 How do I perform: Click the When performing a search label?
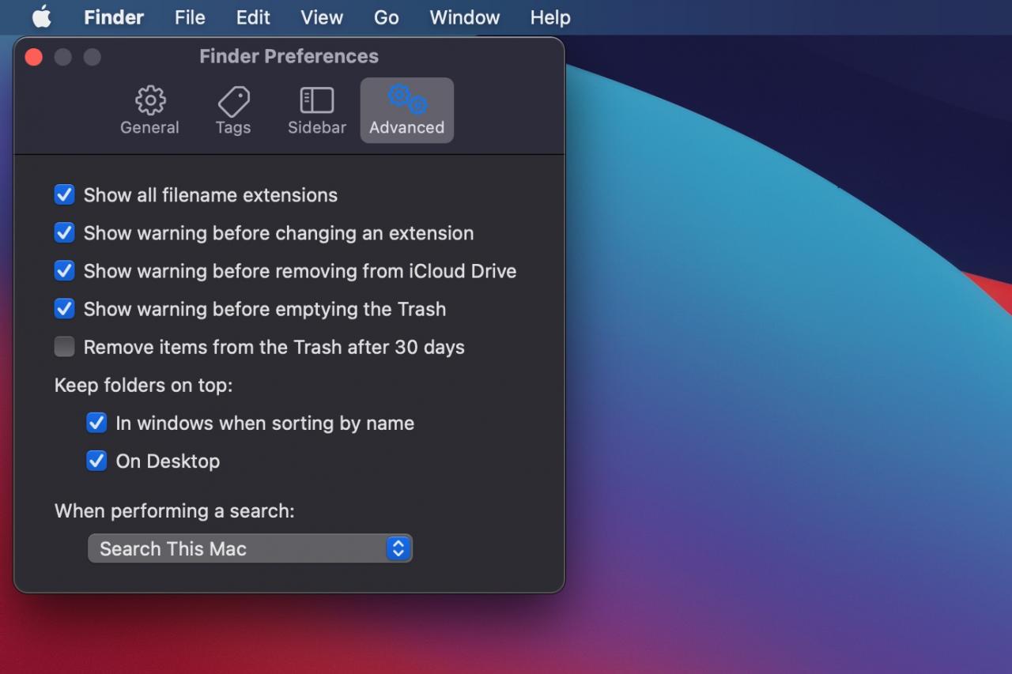[174, 510]
